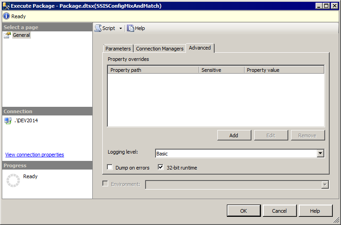Toggle the Environment checkbox

tap(105, 184)
